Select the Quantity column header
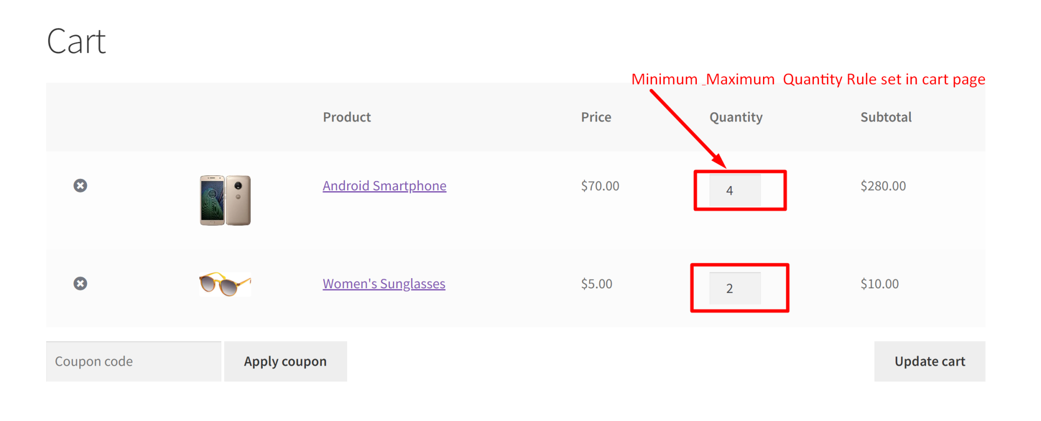Screen dimensions: 1041x421 tap(736, 117)
